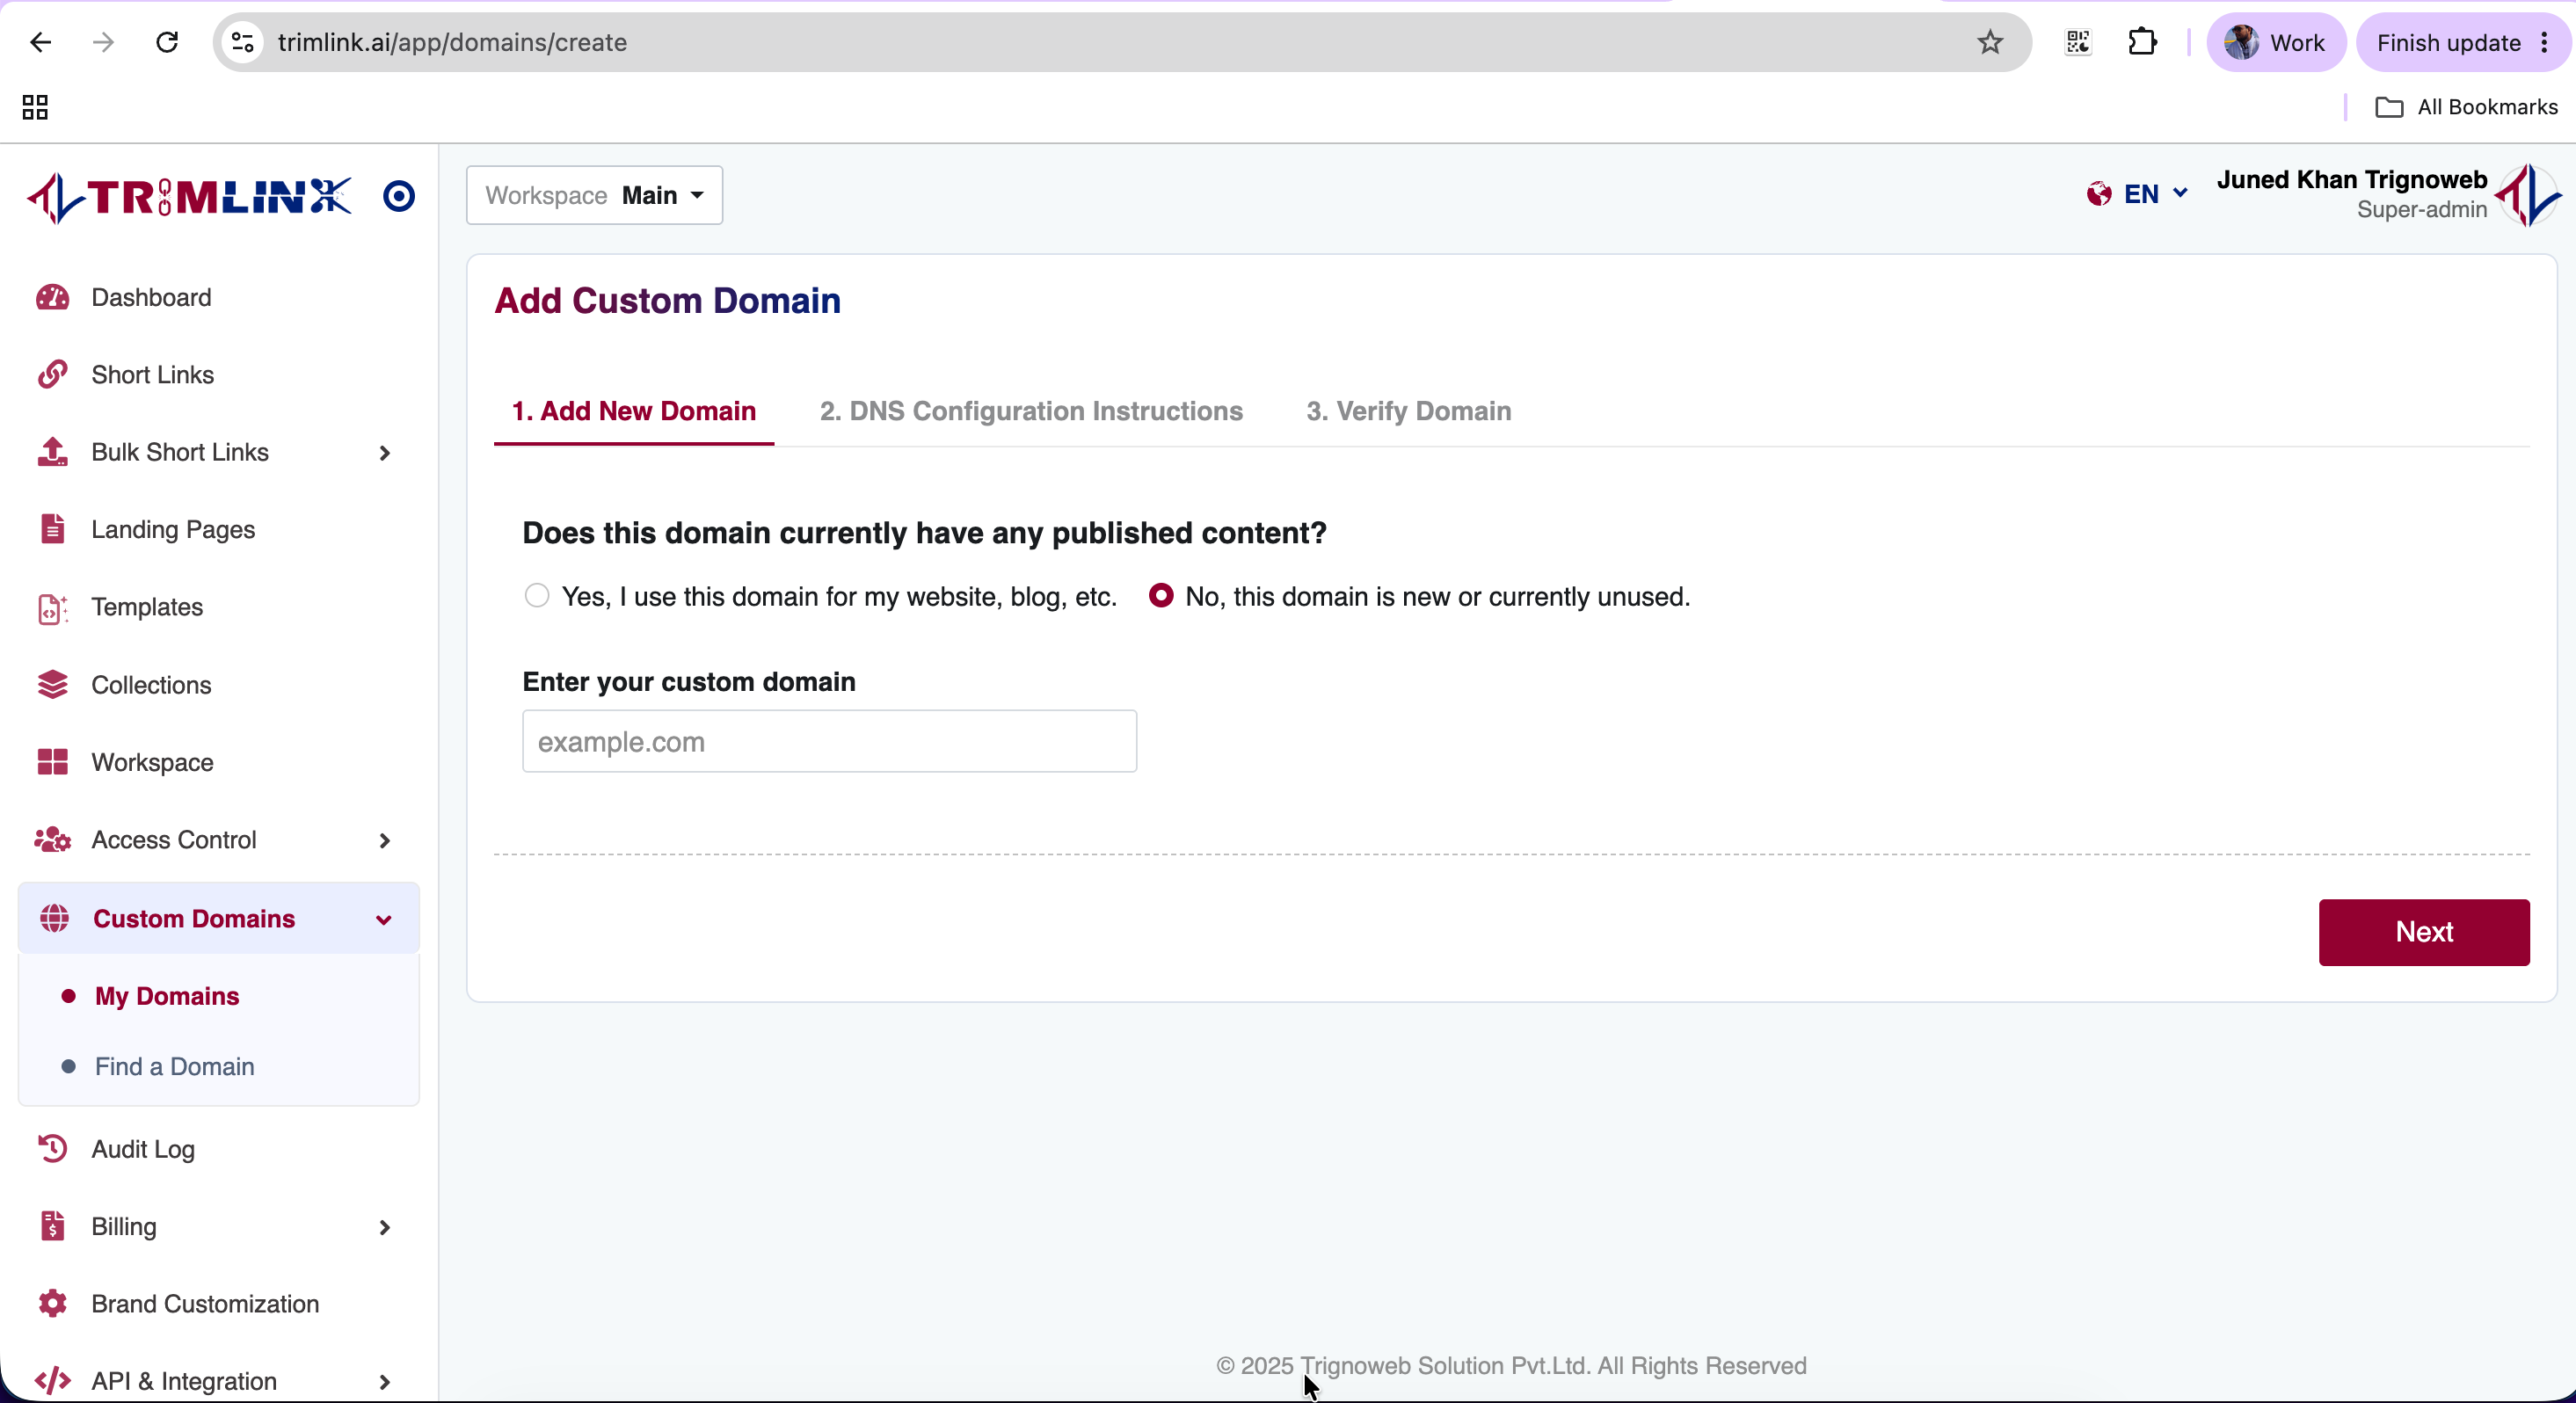Bookmark this page with the star icon
This screenshot has width=2576, height=1403.
pyautogui.click(x=1990, y=42)
